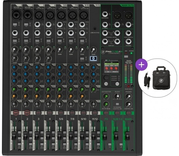The width and height of the screenshot is (179, 156).
Task: Click the ROOM REVERB preset on the display
Action: click(x=111, y=64)
